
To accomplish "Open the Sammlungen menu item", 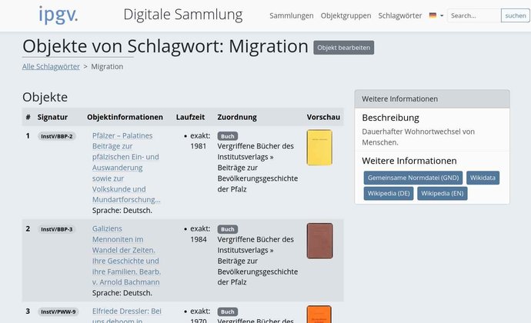I will coord(291,15).
